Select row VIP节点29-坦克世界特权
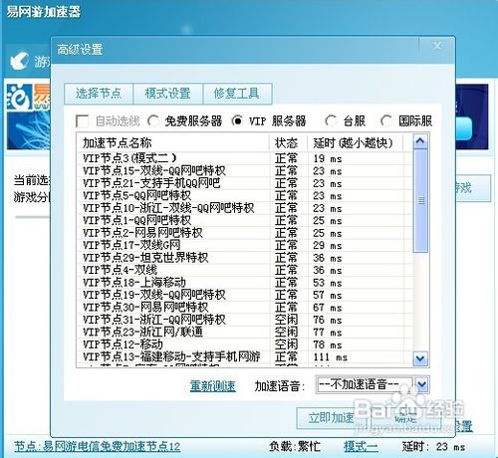This screenshot has width=498, height=458. pos(245,258)
